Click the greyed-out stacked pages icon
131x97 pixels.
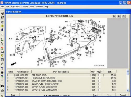2,80
